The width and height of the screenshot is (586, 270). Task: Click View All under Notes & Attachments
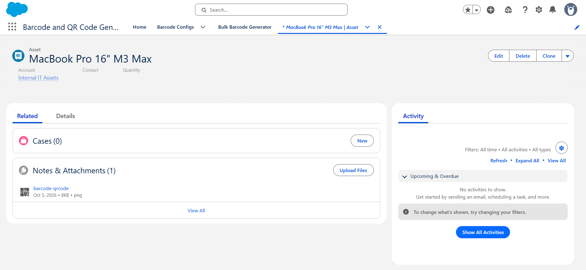point(196,211)
